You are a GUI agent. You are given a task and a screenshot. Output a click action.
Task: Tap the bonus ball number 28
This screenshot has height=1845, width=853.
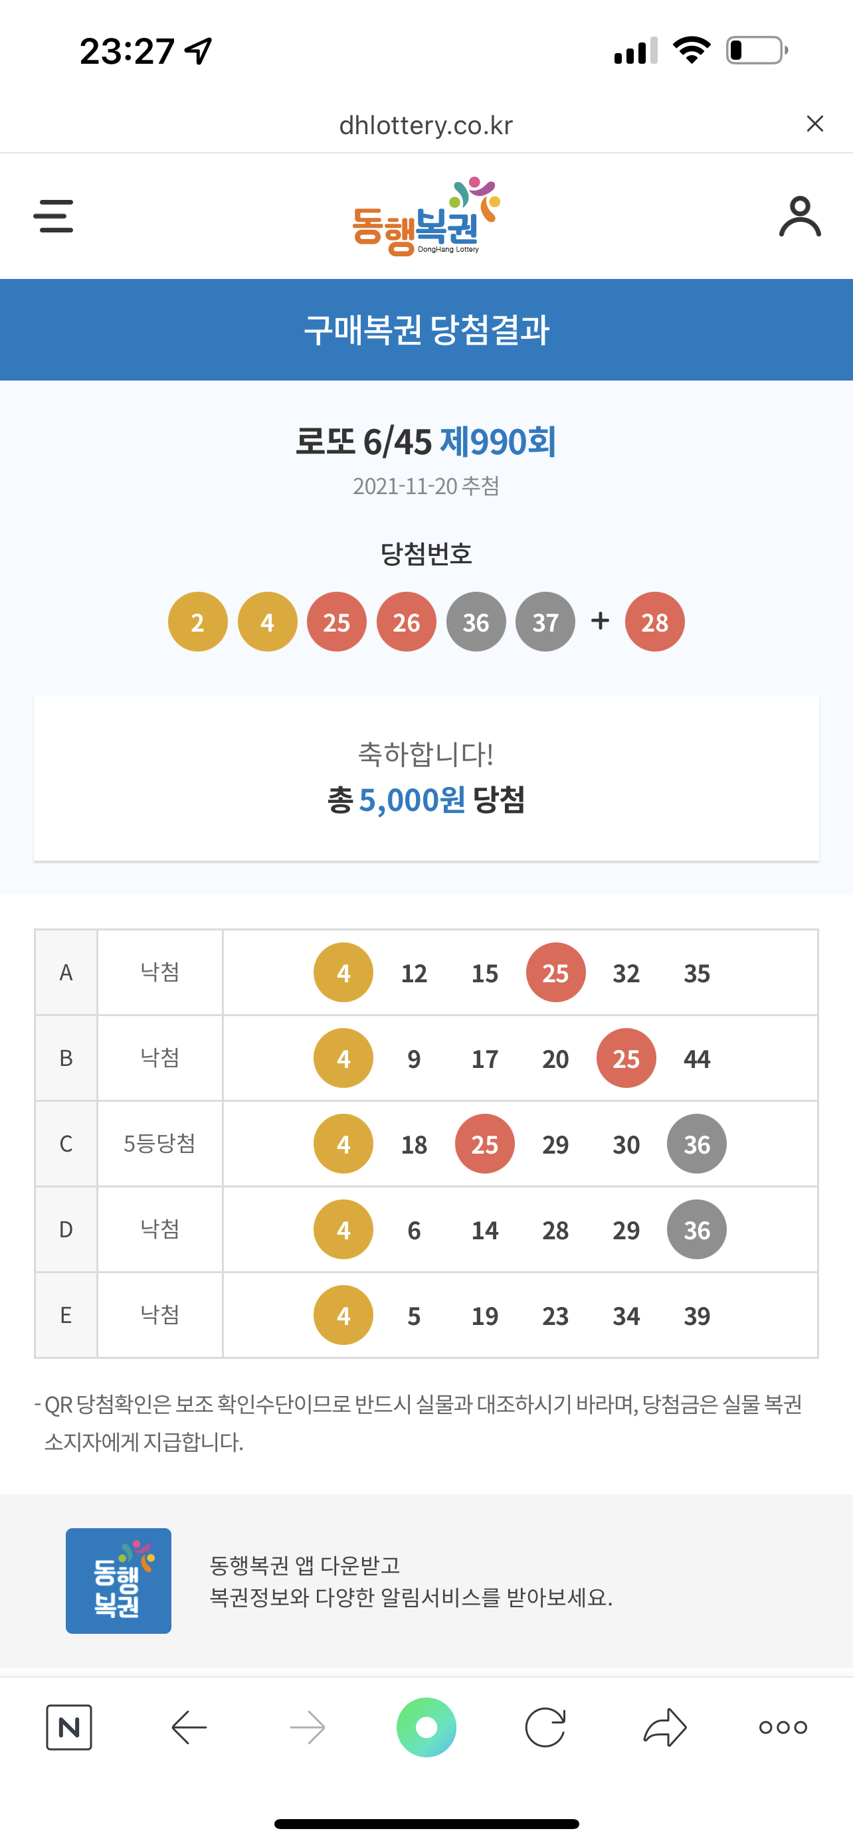click(654, 622)
